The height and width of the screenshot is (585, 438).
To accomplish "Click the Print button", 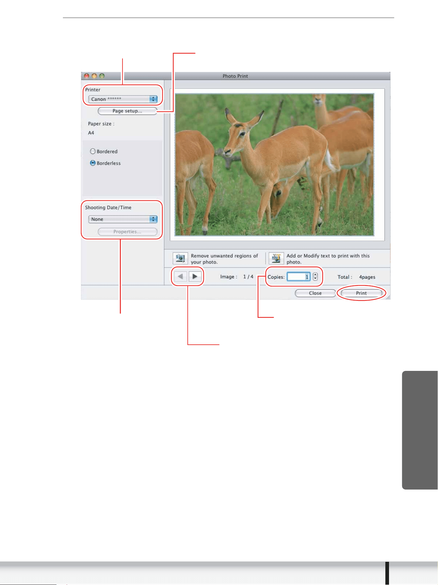I will coord(361,293).
